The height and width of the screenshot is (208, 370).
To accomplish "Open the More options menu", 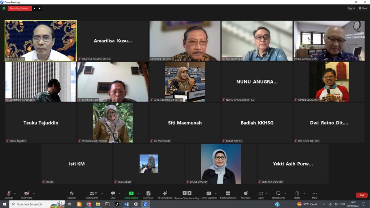I will [x=314, y=195].
